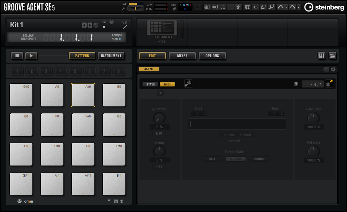
Task: Set Tempo Scale to NORMAL
Action: [x=236, y=159]
